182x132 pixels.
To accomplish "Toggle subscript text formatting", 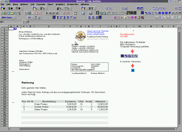I will (x=75, y=17).
